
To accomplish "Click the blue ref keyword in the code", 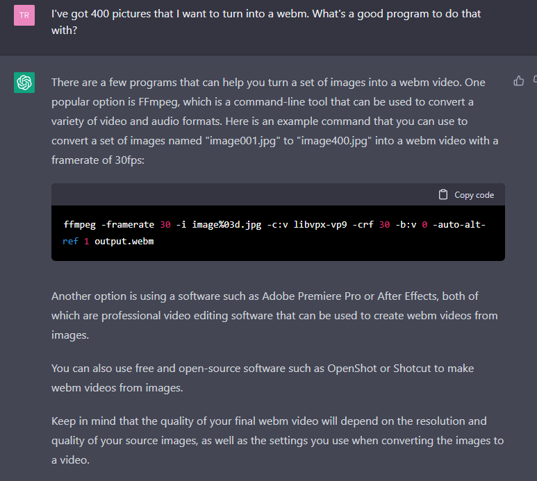I will [71, 242].
